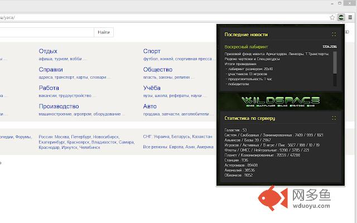357x223 pixels.
Task: Click the религия sublink
Action: point(182,77)
